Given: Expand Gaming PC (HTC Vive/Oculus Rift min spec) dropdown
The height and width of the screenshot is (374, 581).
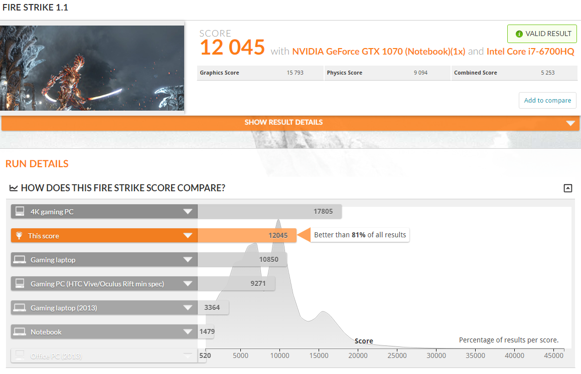Looking at the screenshot, I should 188,284.
